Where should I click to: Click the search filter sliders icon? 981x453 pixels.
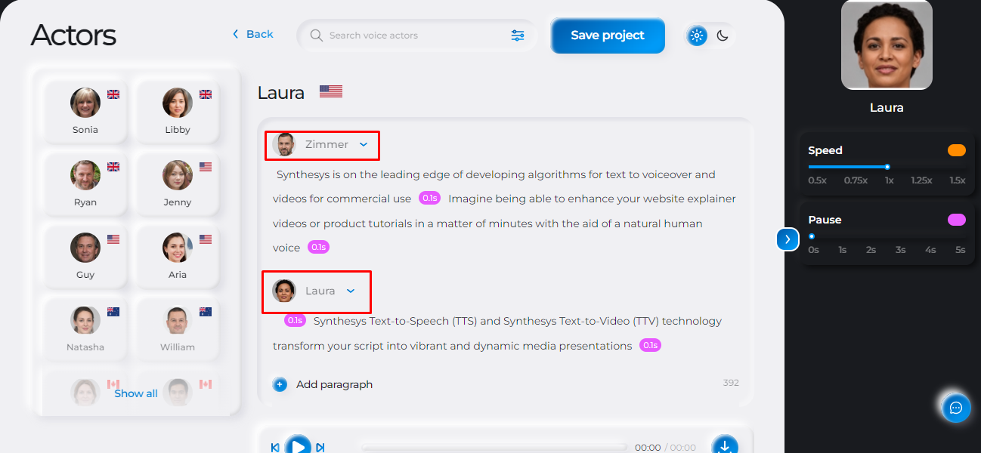point(518,35)
